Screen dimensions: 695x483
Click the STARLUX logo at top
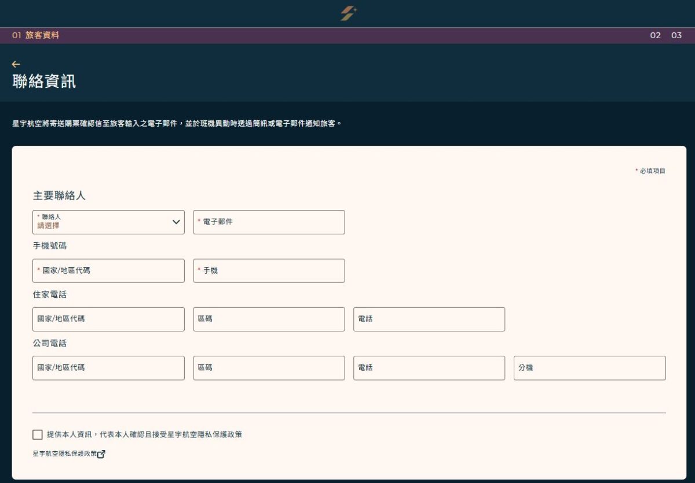click(x=348, y=13)
